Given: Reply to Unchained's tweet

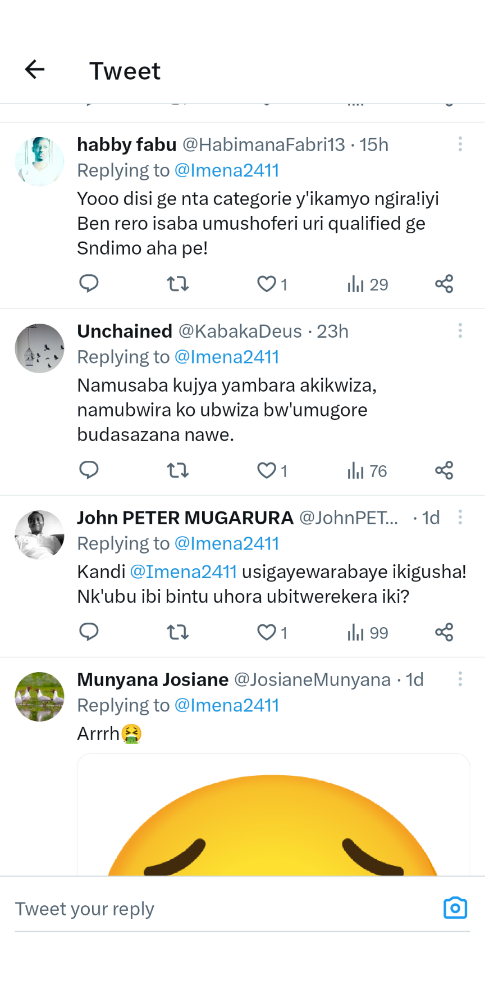Looking at the screenshot, I should (x=89, y=470).
